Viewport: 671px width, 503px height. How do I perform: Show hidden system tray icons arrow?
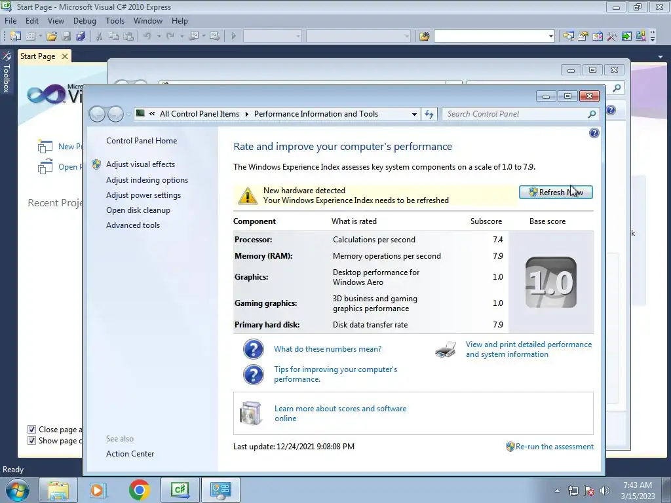click(557, 491)
